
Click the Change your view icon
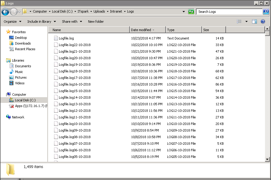coord(239,22)
